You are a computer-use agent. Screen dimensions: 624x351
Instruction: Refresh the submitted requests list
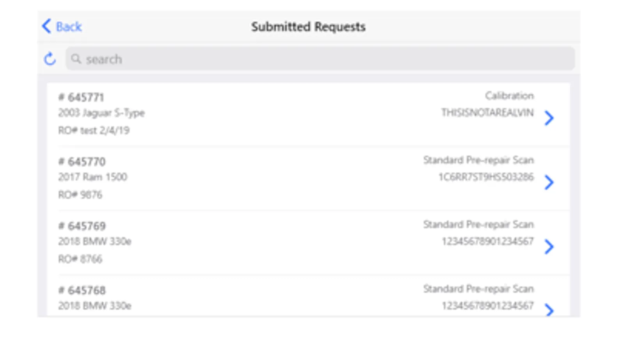[x=50, y=59]
